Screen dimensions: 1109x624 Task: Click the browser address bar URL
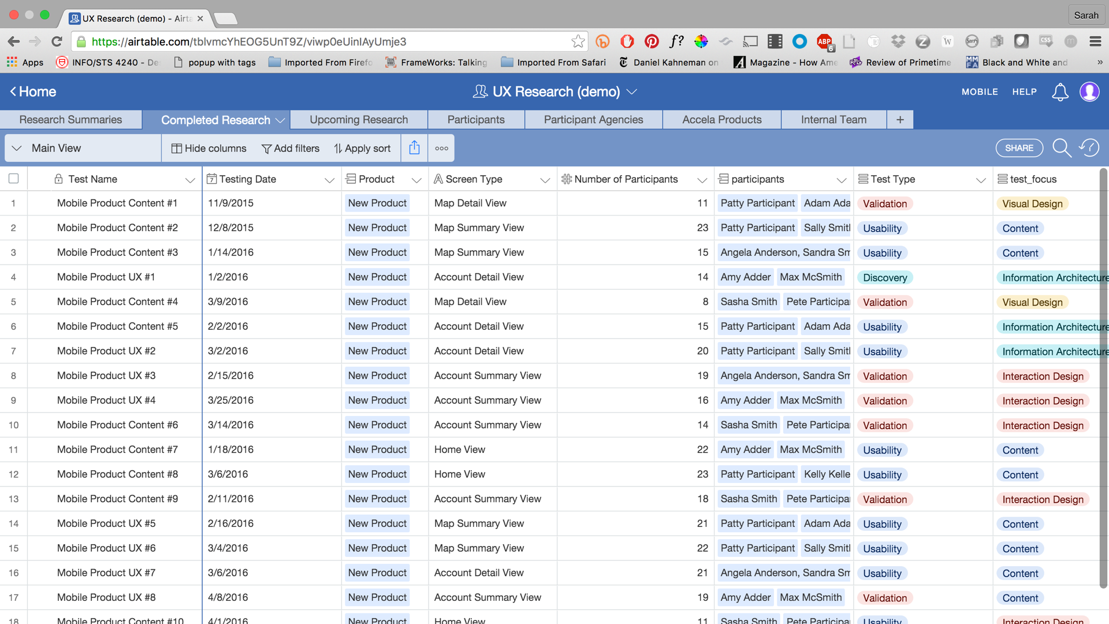pos(323,42)
